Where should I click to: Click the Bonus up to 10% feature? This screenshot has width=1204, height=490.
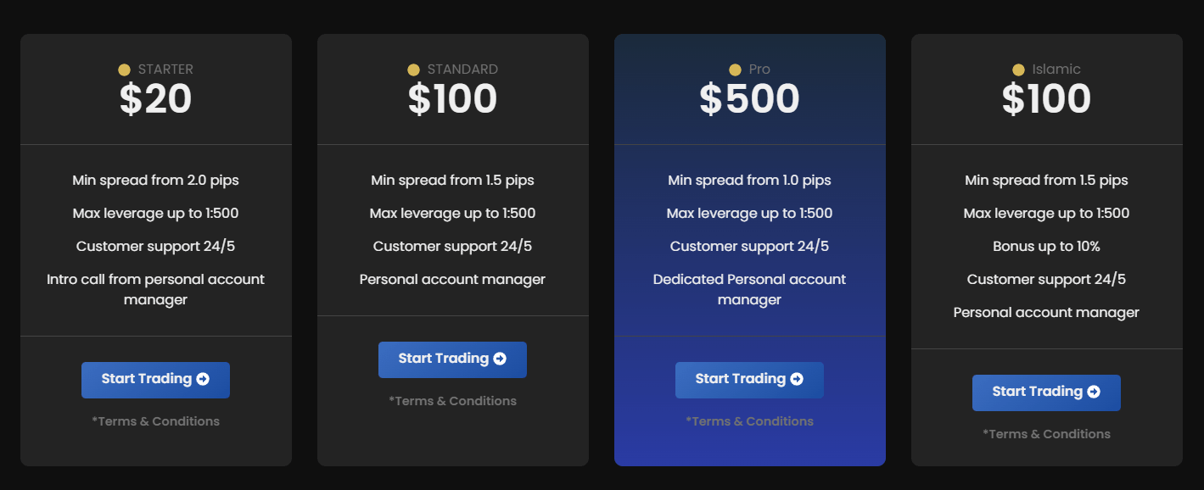[1046, 247]
